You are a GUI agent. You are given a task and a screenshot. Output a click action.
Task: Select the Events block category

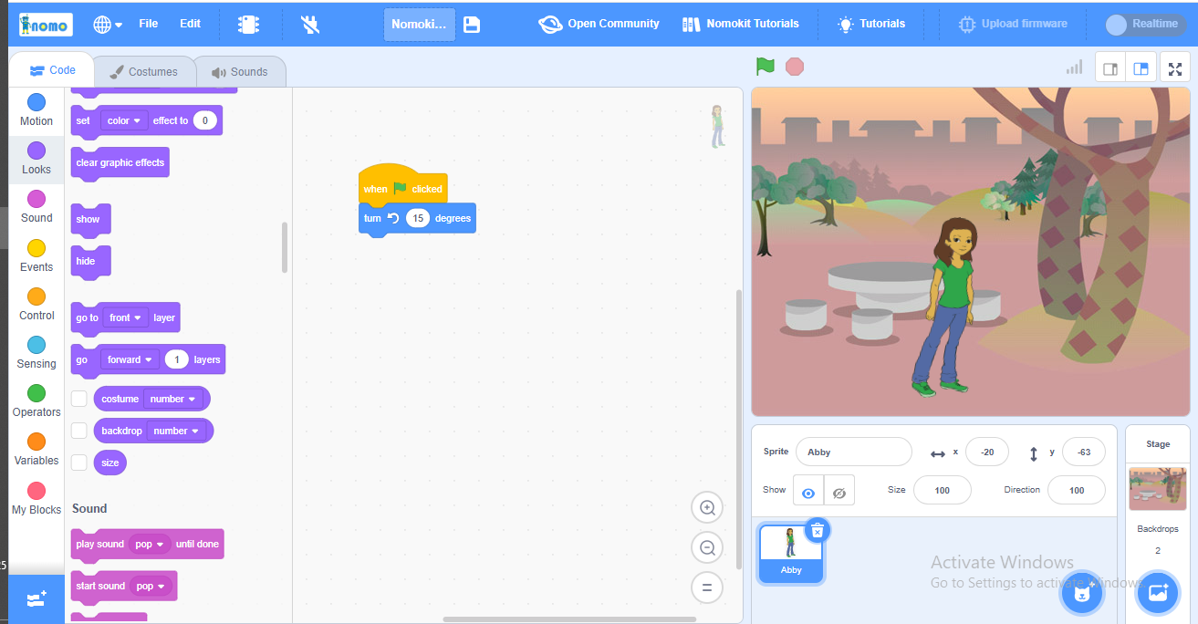coord(36,255)
